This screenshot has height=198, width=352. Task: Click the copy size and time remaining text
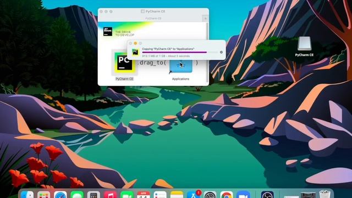tap(166, 56)
